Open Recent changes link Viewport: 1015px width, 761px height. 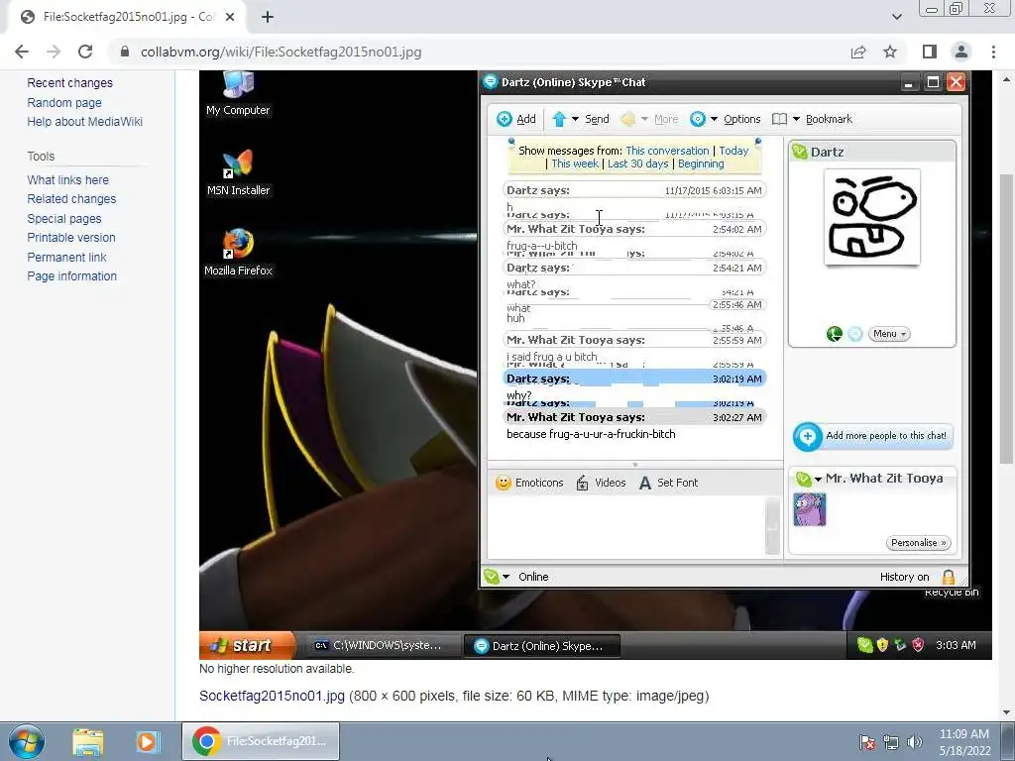[x=70, y=83]
